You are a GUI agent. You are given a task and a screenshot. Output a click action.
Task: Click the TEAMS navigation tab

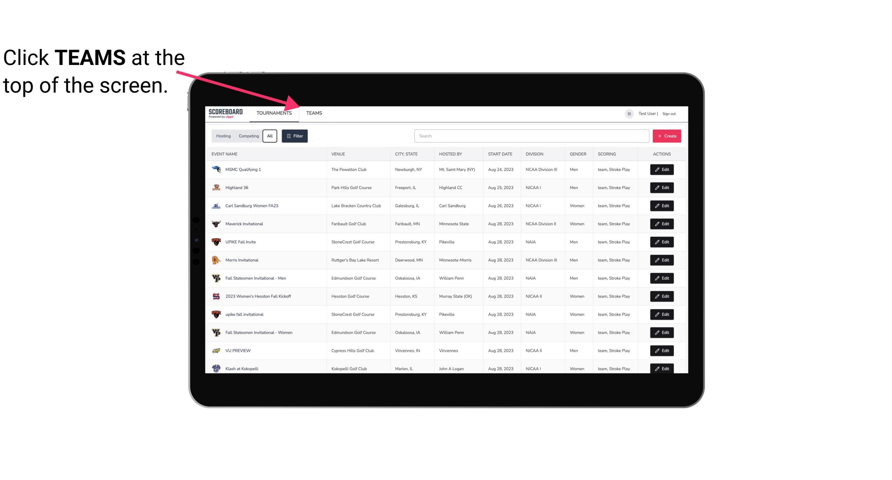(x=314, y=113)
